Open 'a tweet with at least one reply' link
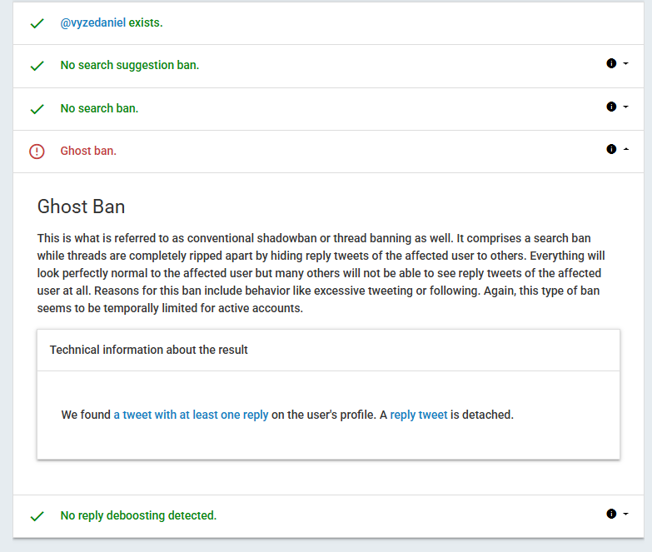Screen dimensions: 652x552 pyautogui.click(x=191, y=415)
